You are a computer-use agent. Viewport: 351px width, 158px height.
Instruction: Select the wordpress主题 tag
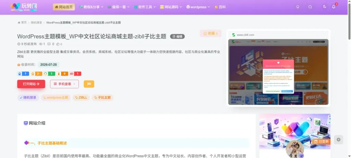click(x=56, y=98)
